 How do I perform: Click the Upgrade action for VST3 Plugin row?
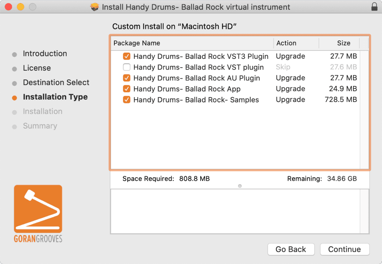pos(290,56)
